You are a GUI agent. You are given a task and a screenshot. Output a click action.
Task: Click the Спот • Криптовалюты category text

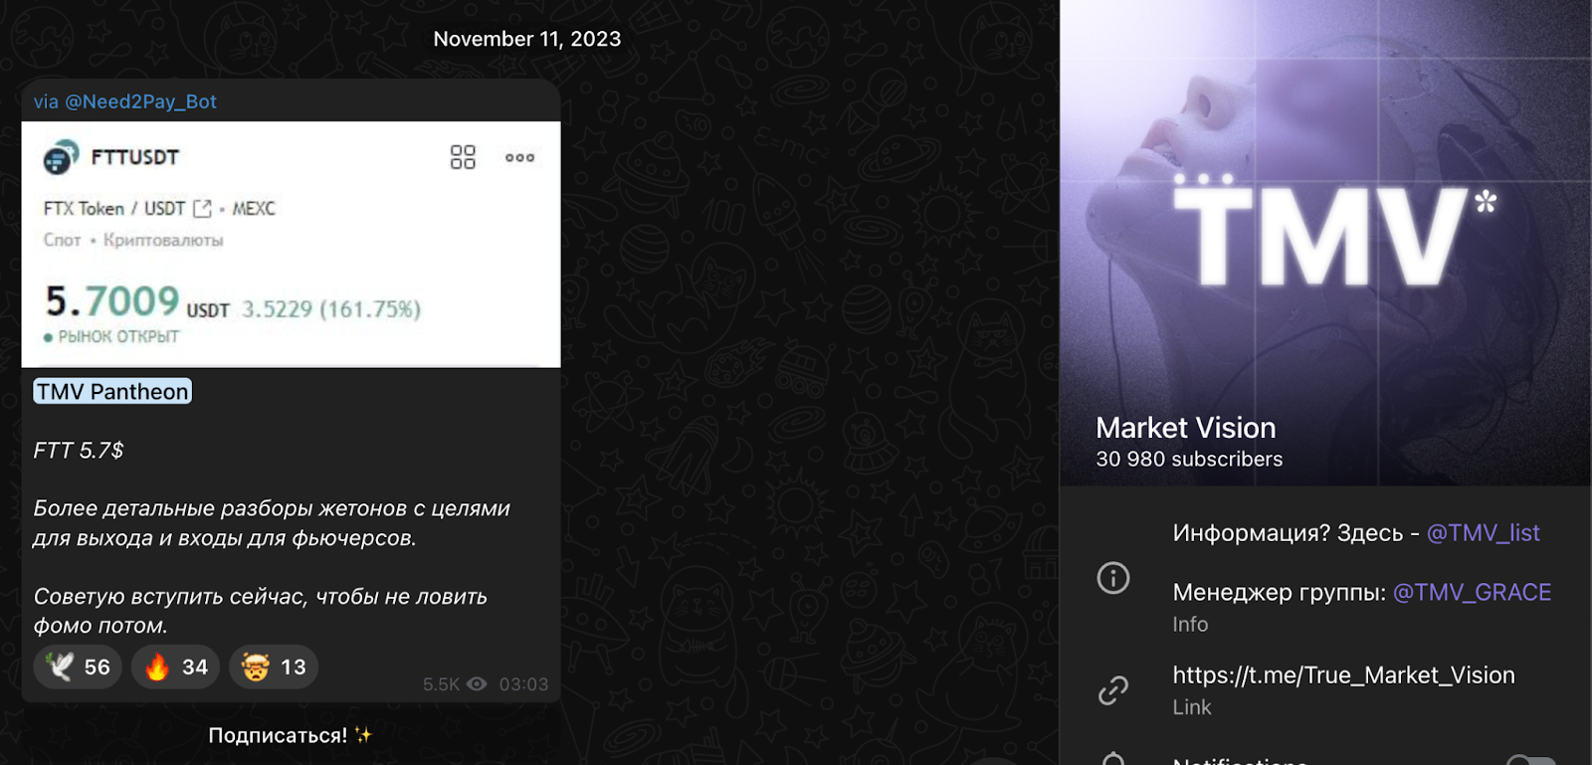click(133, 240)
